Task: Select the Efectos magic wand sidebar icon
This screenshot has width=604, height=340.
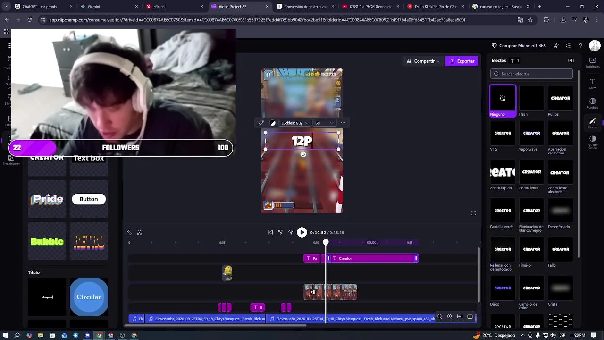Action: [x=592, y=123]
